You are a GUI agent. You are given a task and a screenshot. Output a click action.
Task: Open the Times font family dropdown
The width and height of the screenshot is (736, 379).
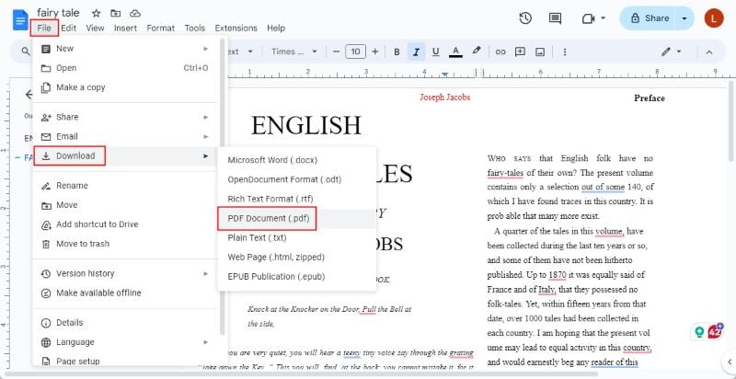pyautogui.click(x=294, y=52)
